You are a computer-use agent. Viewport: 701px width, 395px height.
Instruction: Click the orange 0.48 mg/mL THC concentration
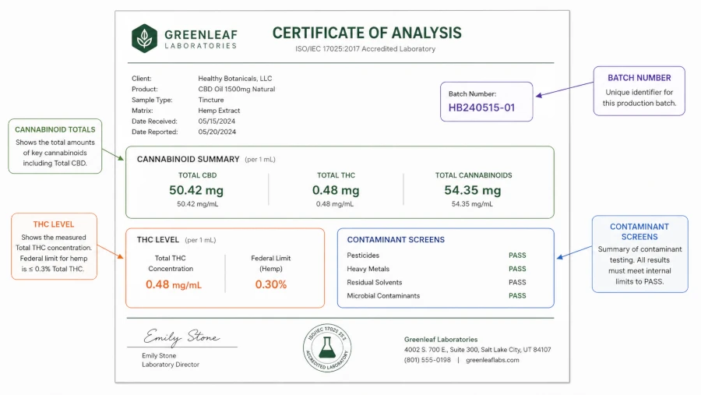[x=174, y=284]
